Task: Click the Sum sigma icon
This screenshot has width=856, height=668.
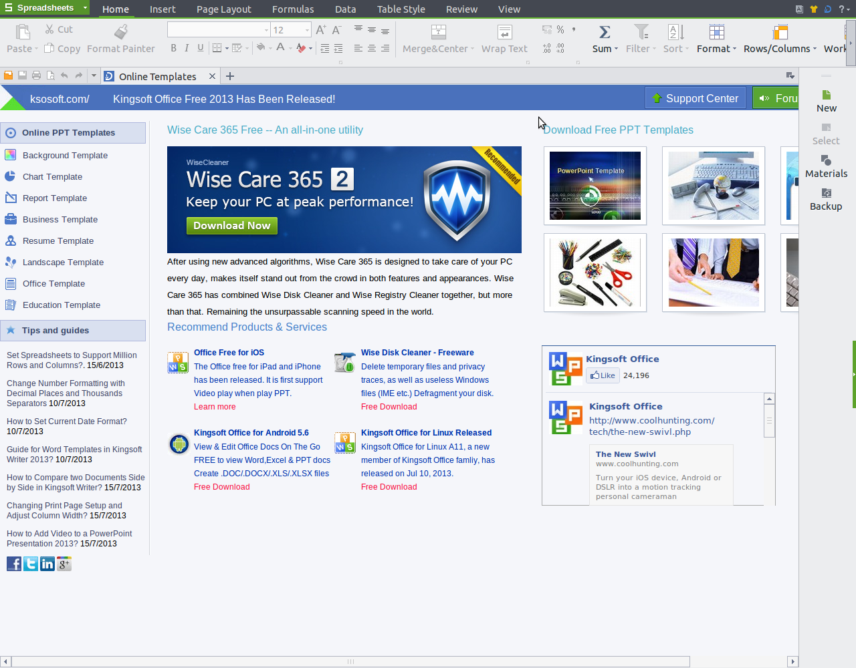Action: coord(605,32)
